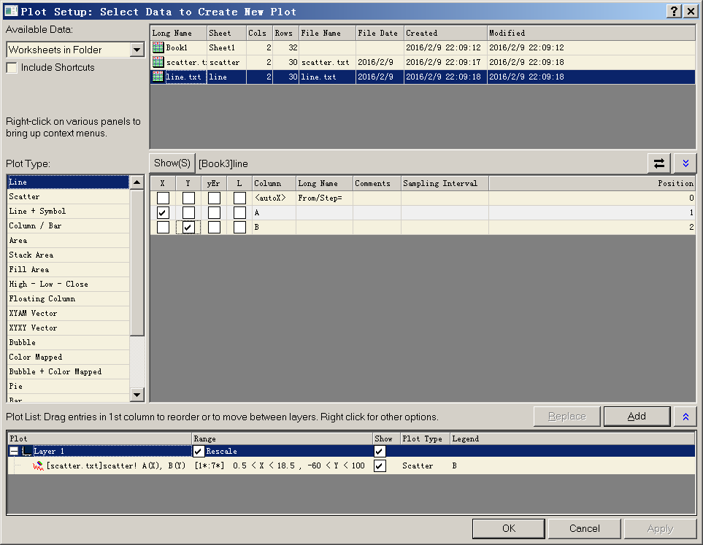Sort by Long Name column header
703x545 pixels.
tap(178, 33)
